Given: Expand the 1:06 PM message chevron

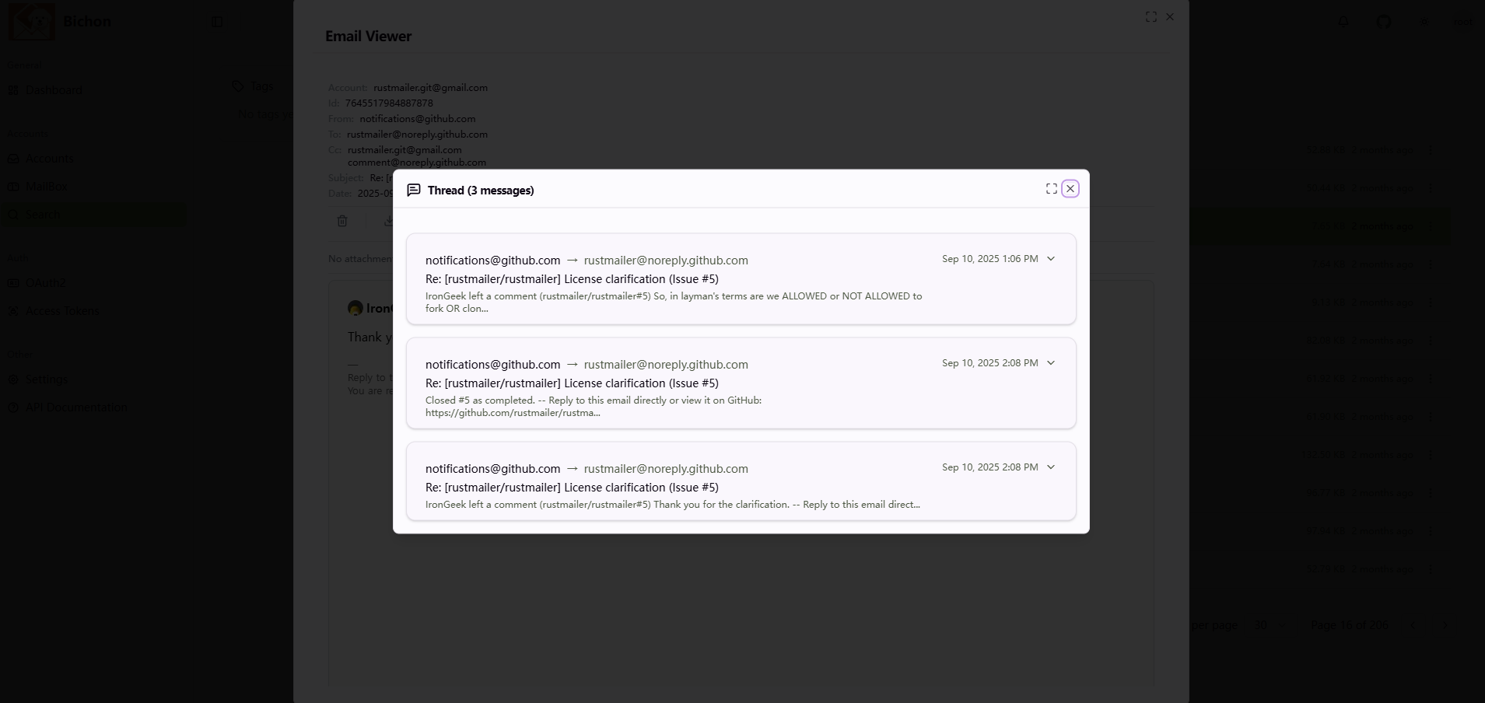Looking at the screenshot, I should 1050,258.
